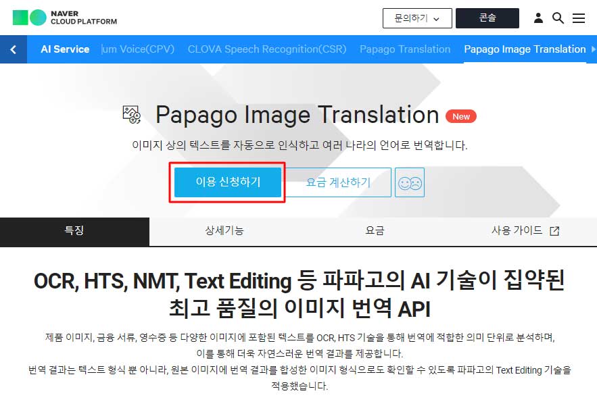Select the Papago Image Translation tab
This screenshot has width=597, height=406.
[525, 49]
